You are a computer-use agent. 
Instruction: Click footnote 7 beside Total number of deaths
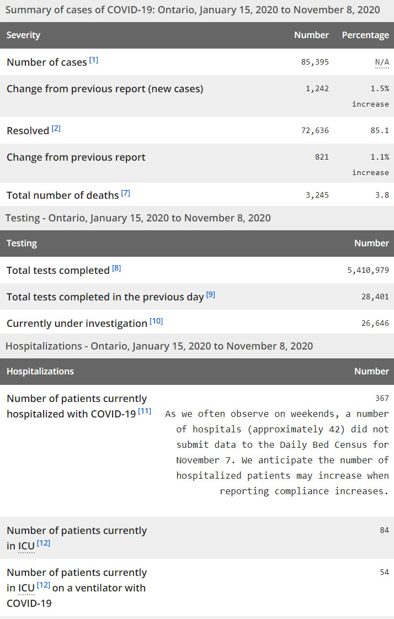click(126, 193)
